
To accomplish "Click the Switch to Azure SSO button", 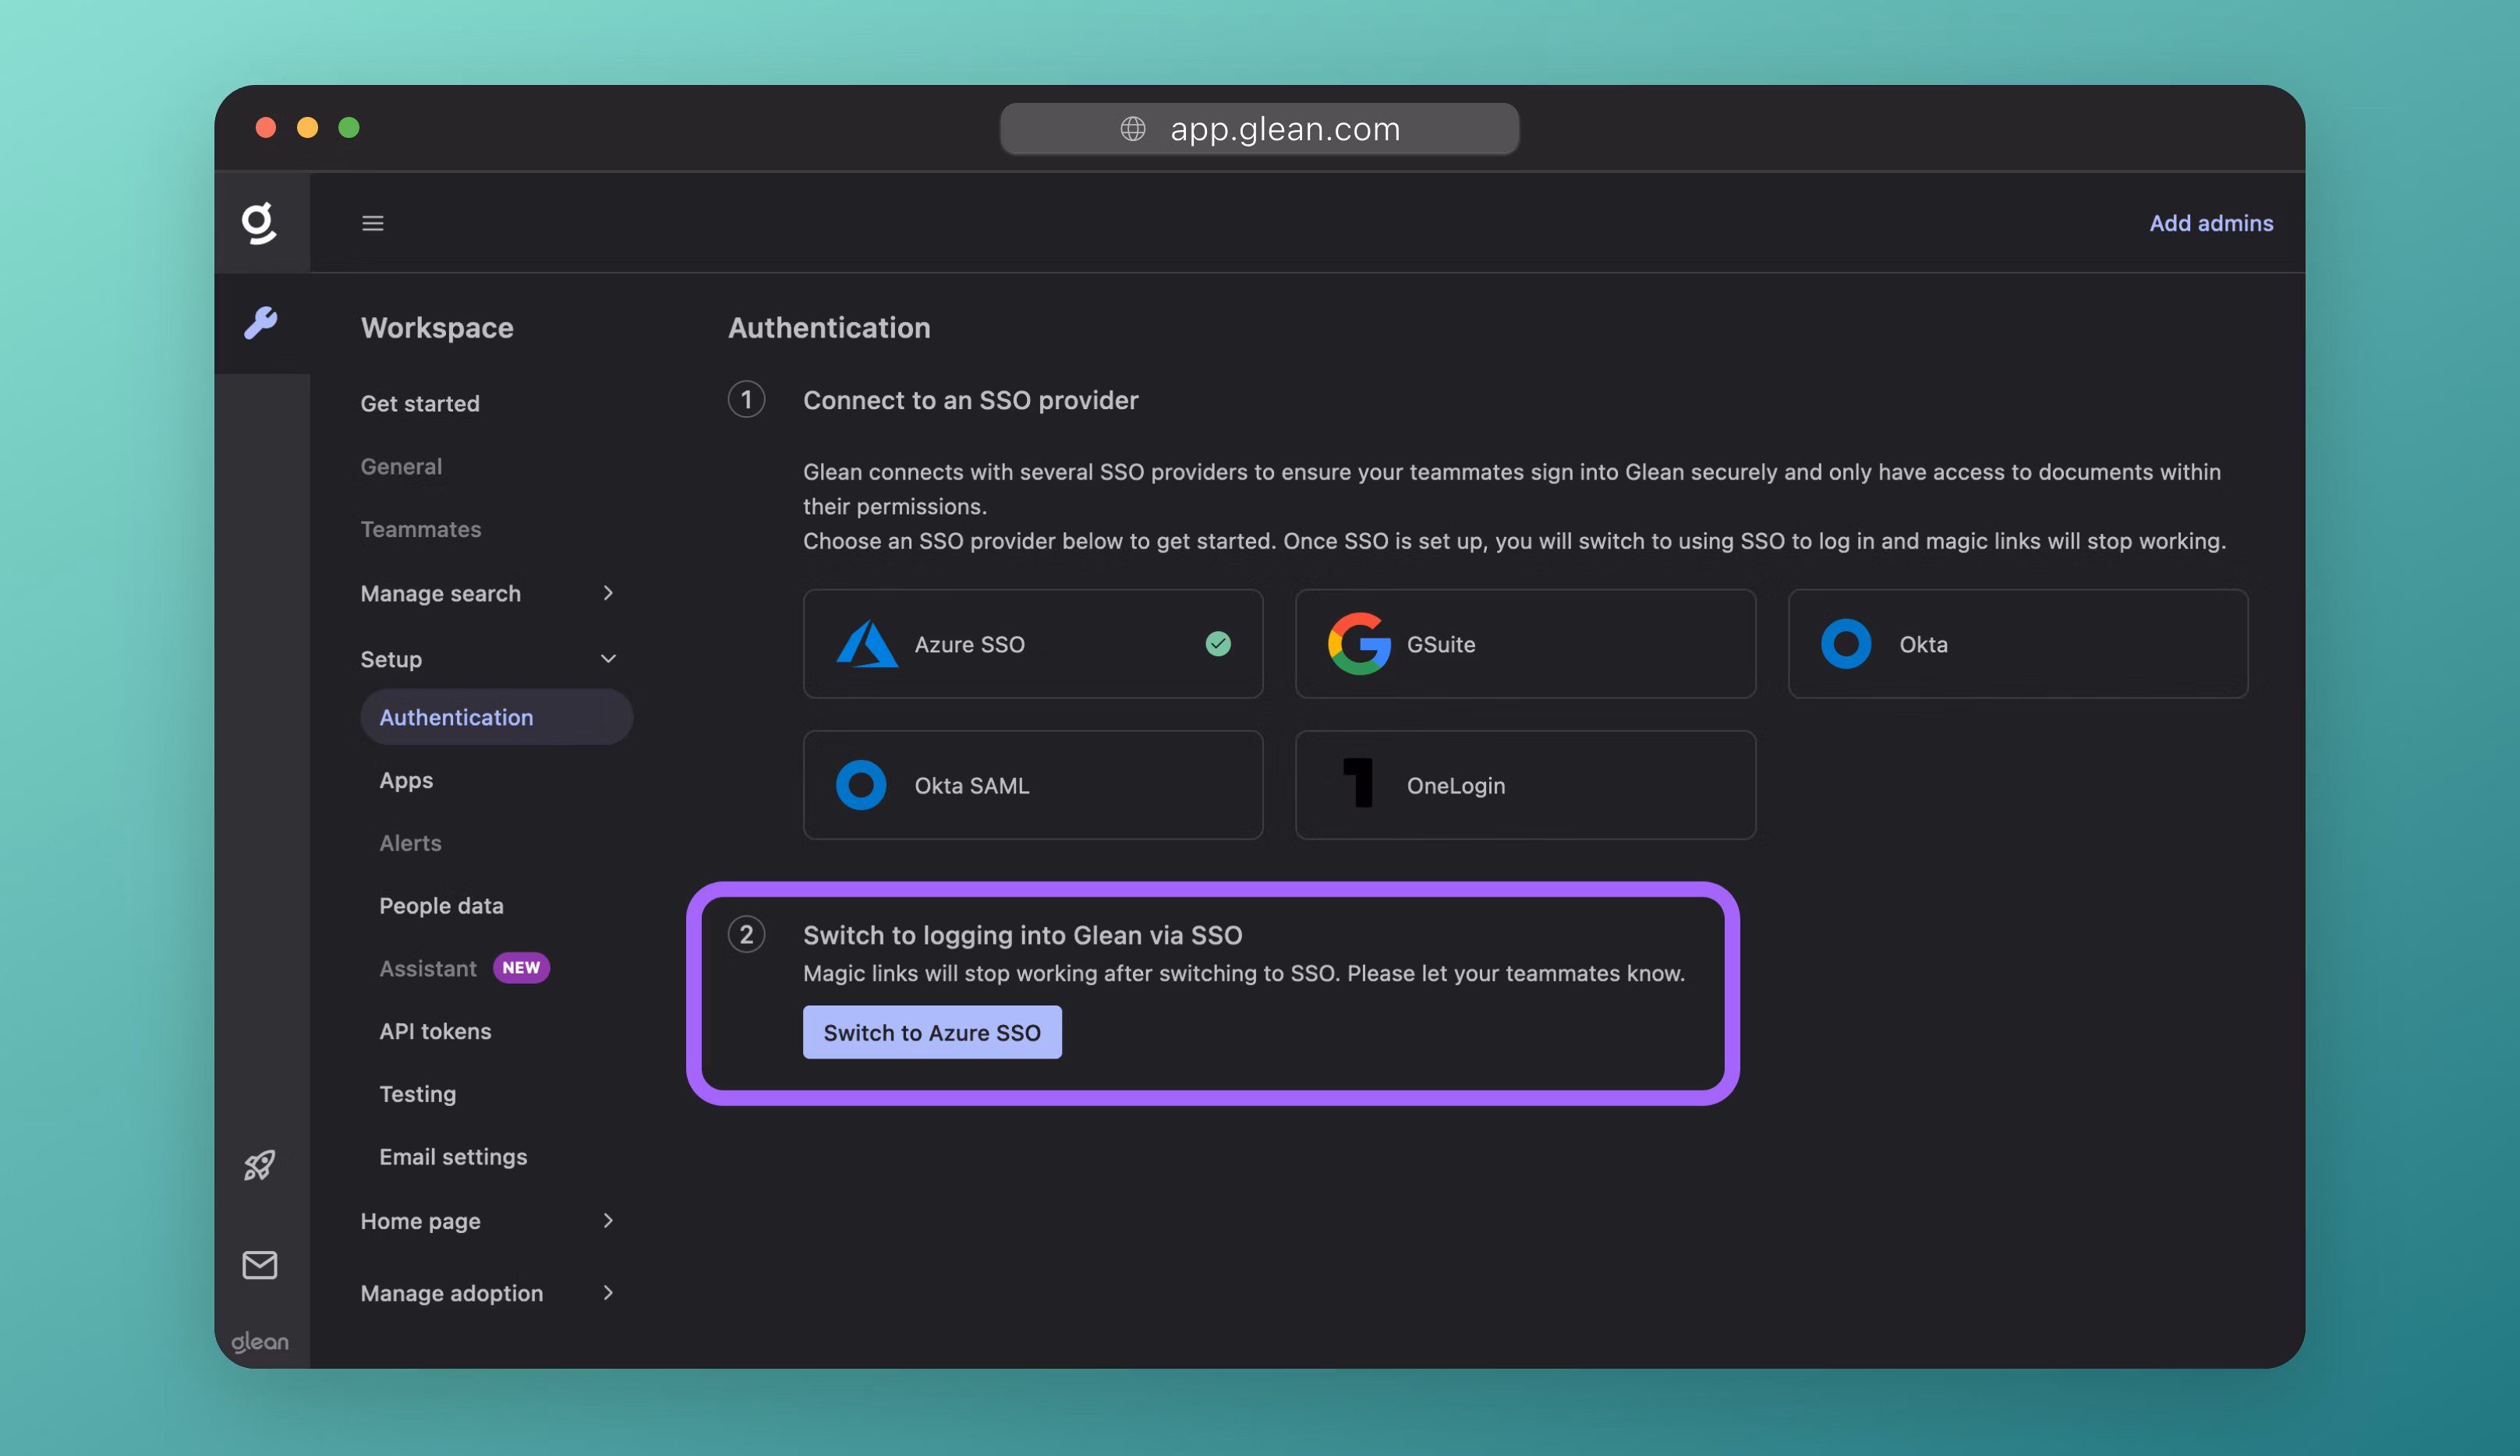I will [x=931, y=1032].
